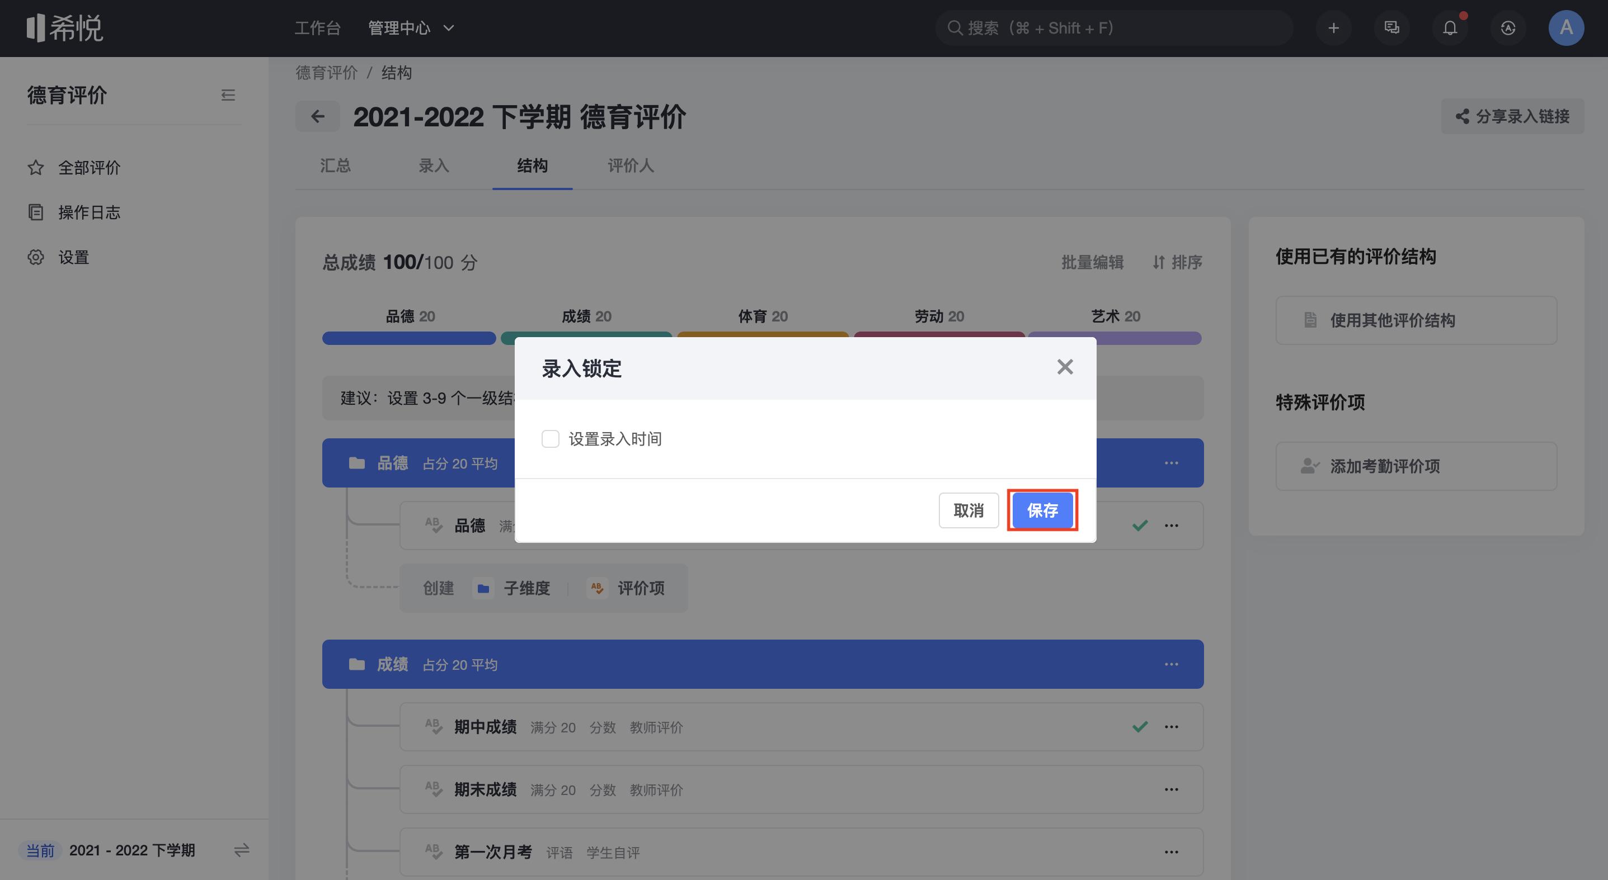The image size is (1608, 880).
Task: Select the 第一次月考 row
Action: click(x=801, y=852)
